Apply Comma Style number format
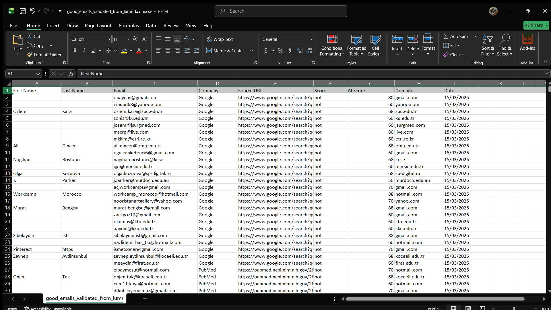The width and height of the screenshot is (551, 310). 290,51
